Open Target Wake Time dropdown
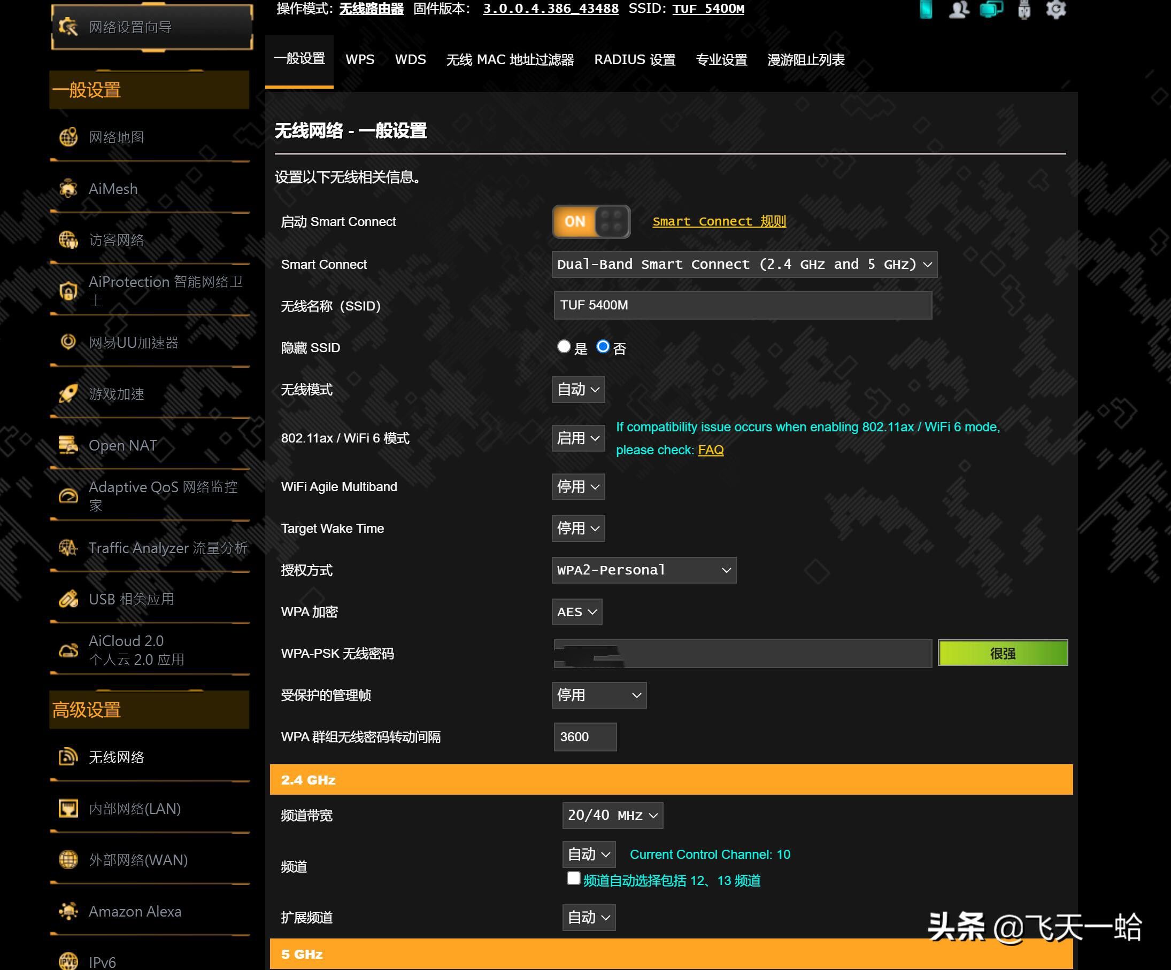 578,528
